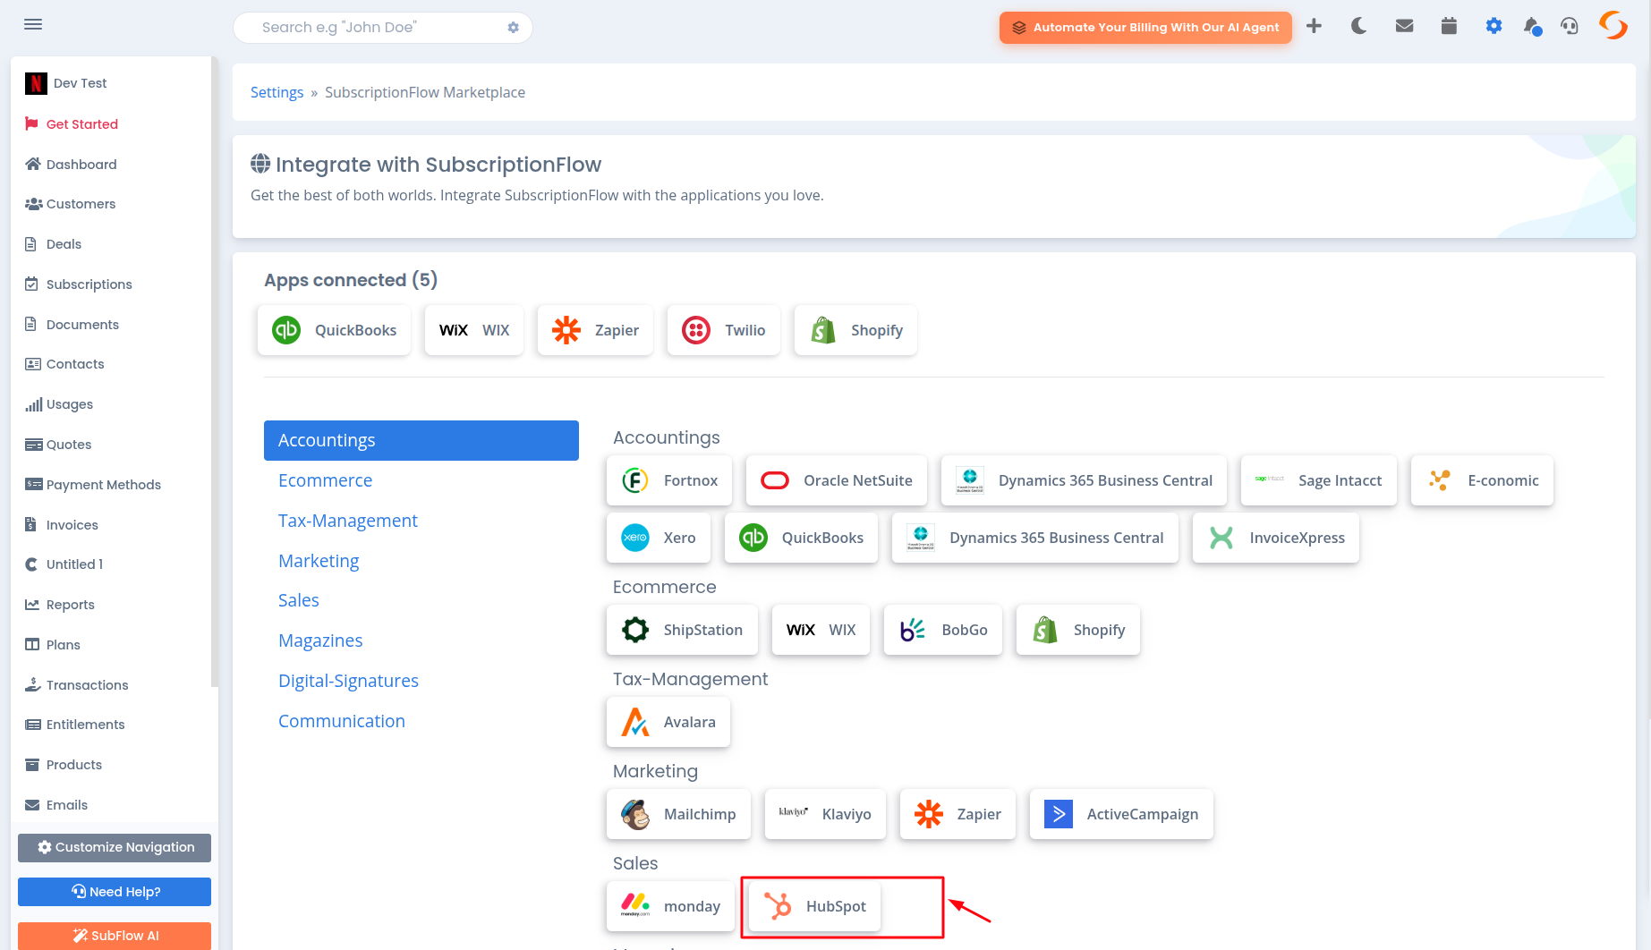Open HubSpot integration card
This screenshot has width=1651, height=950.
[814, 906]
